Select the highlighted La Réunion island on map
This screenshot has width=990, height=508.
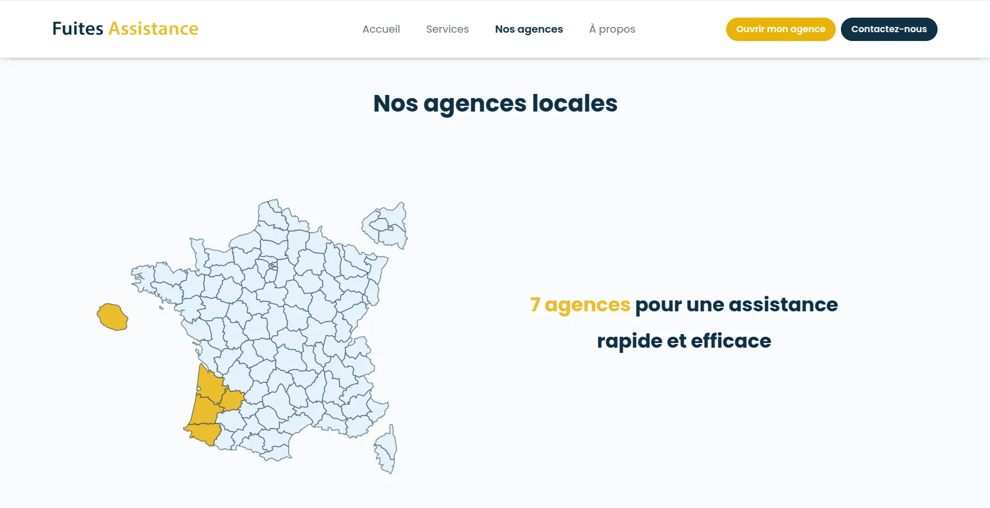tap(112, 317)
